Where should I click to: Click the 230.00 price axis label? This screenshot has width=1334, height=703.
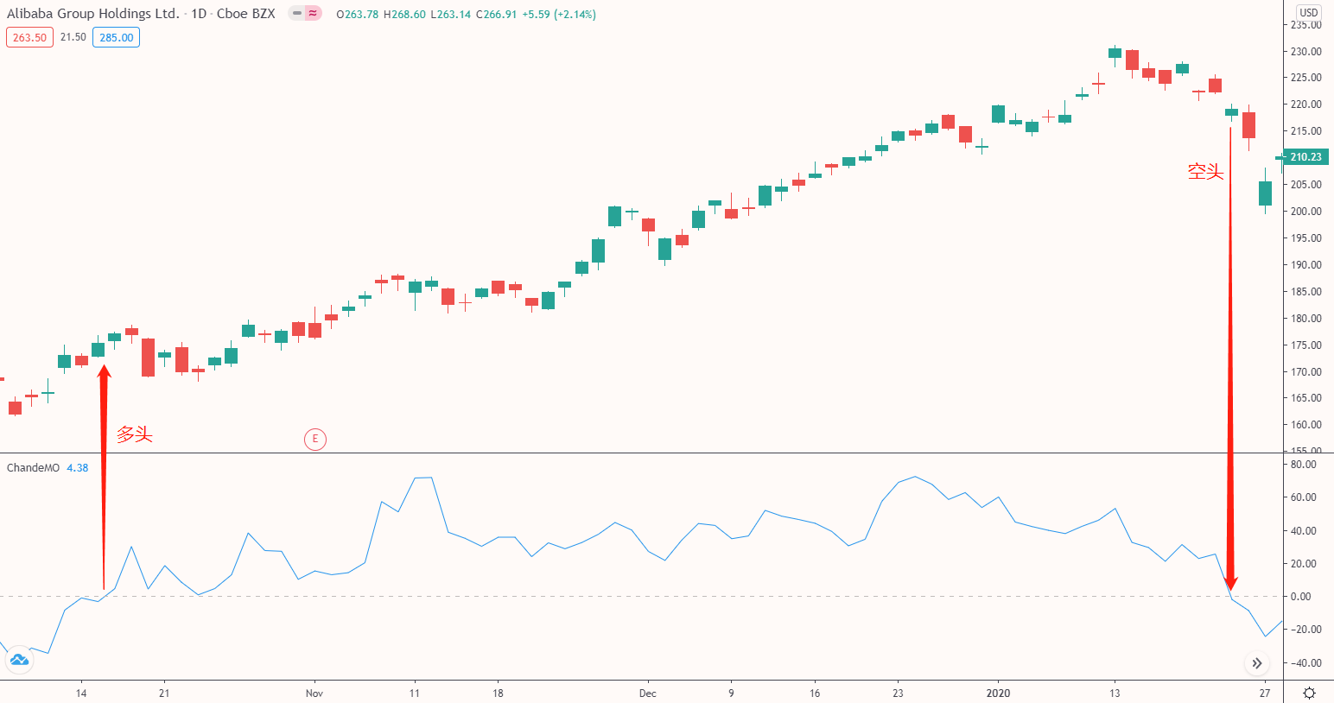pyautogui.click(x=1305, y=52)
